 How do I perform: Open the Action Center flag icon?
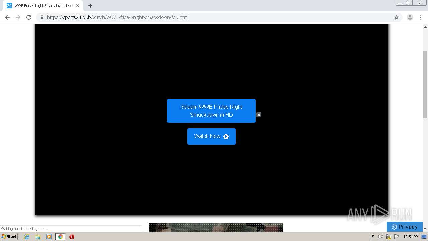pyautogui.click(x=396, y=237)
